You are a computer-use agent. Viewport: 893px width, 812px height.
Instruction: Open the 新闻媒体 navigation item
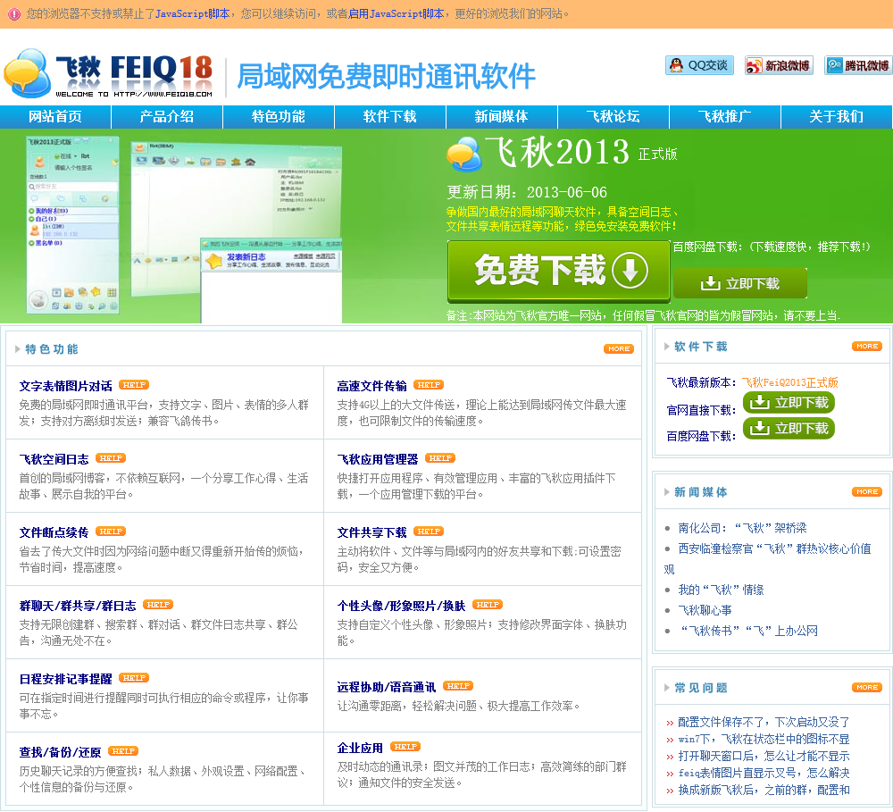[502, 117]
